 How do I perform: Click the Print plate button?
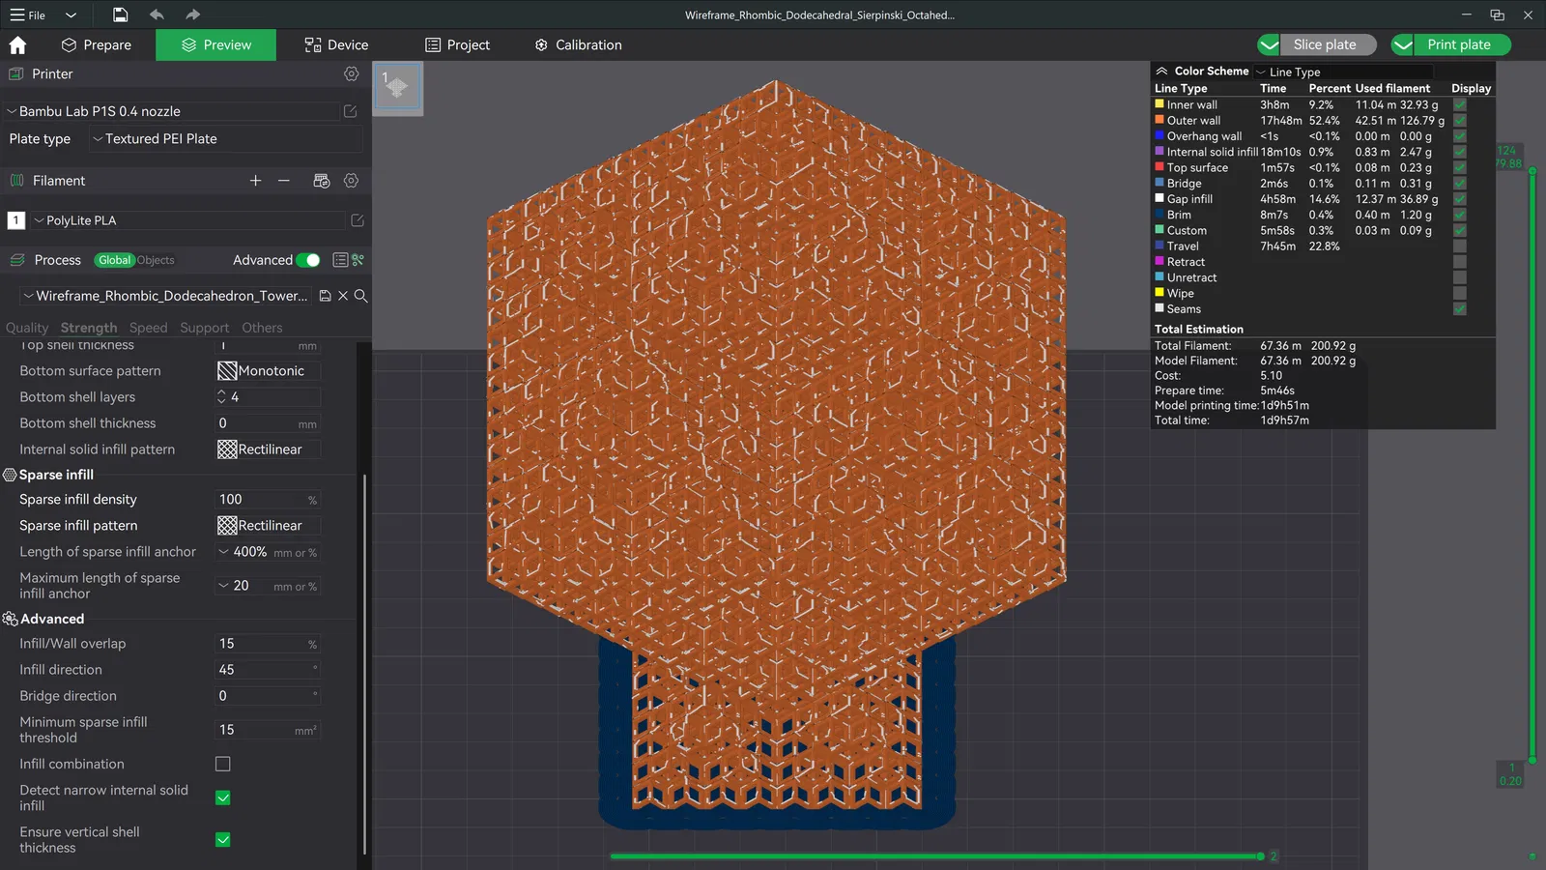coord(1458,45)
